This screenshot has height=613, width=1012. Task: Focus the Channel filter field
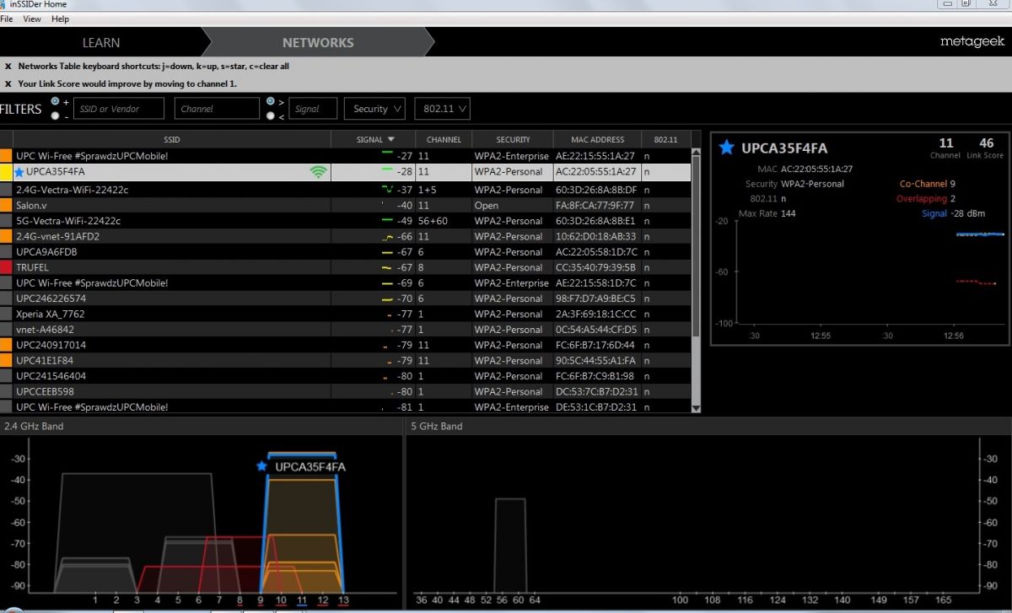coord(217,109)
